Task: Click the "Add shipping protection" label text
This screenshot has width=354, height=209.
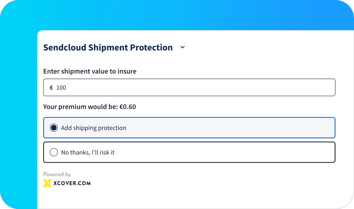Action: coord(93,128)
